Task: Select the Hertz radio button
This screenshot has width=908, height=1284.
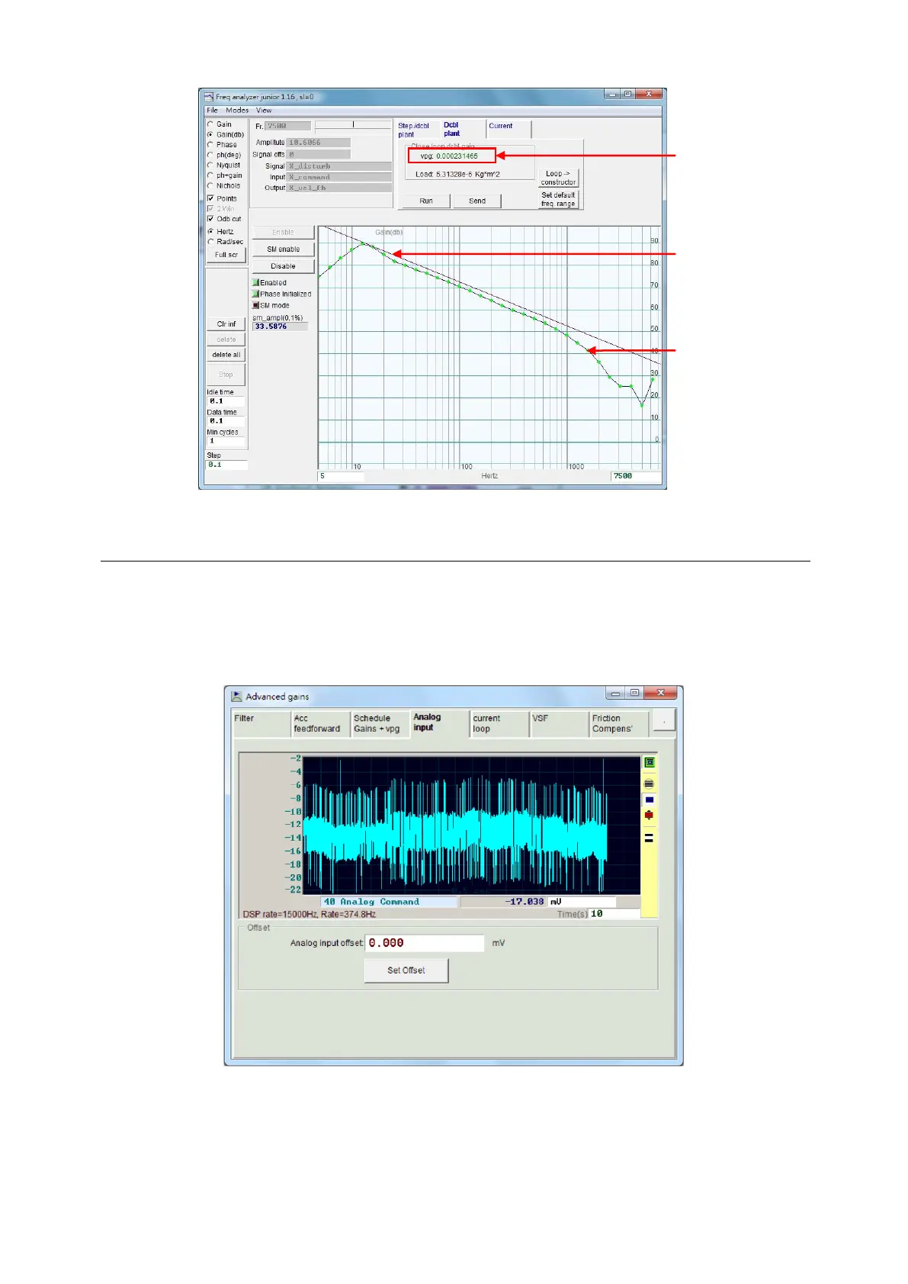Action: click(210, 231)
